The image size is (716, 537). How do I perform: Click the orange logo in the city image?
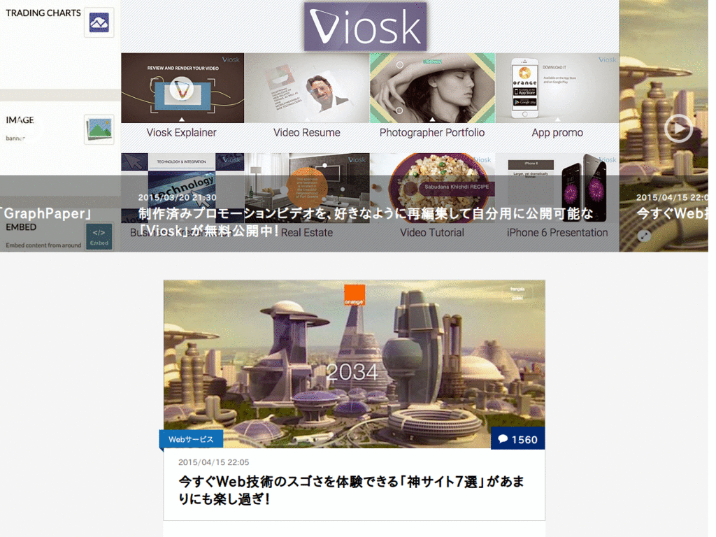[355, 296]
